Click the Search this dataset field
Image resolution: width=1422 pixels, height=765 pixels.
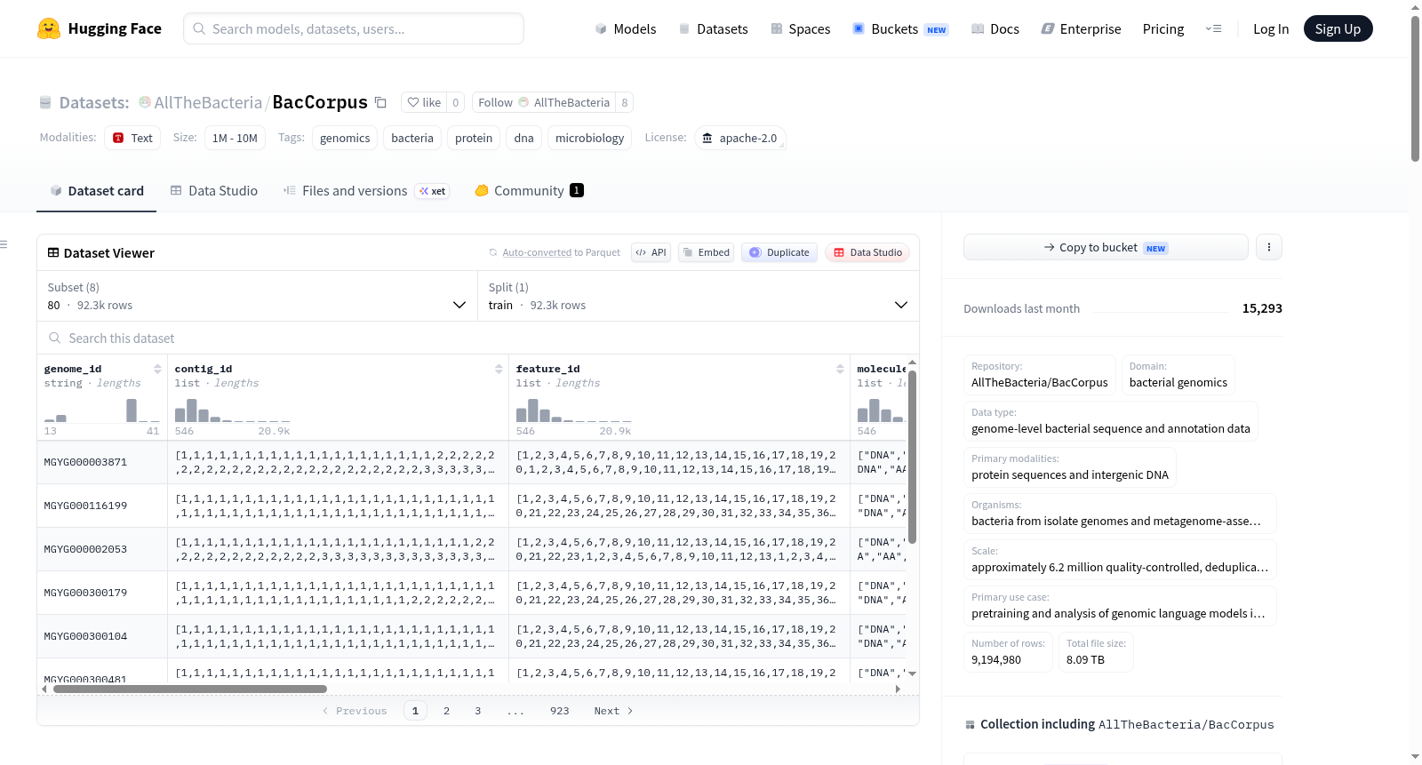(x=478, y=338)
